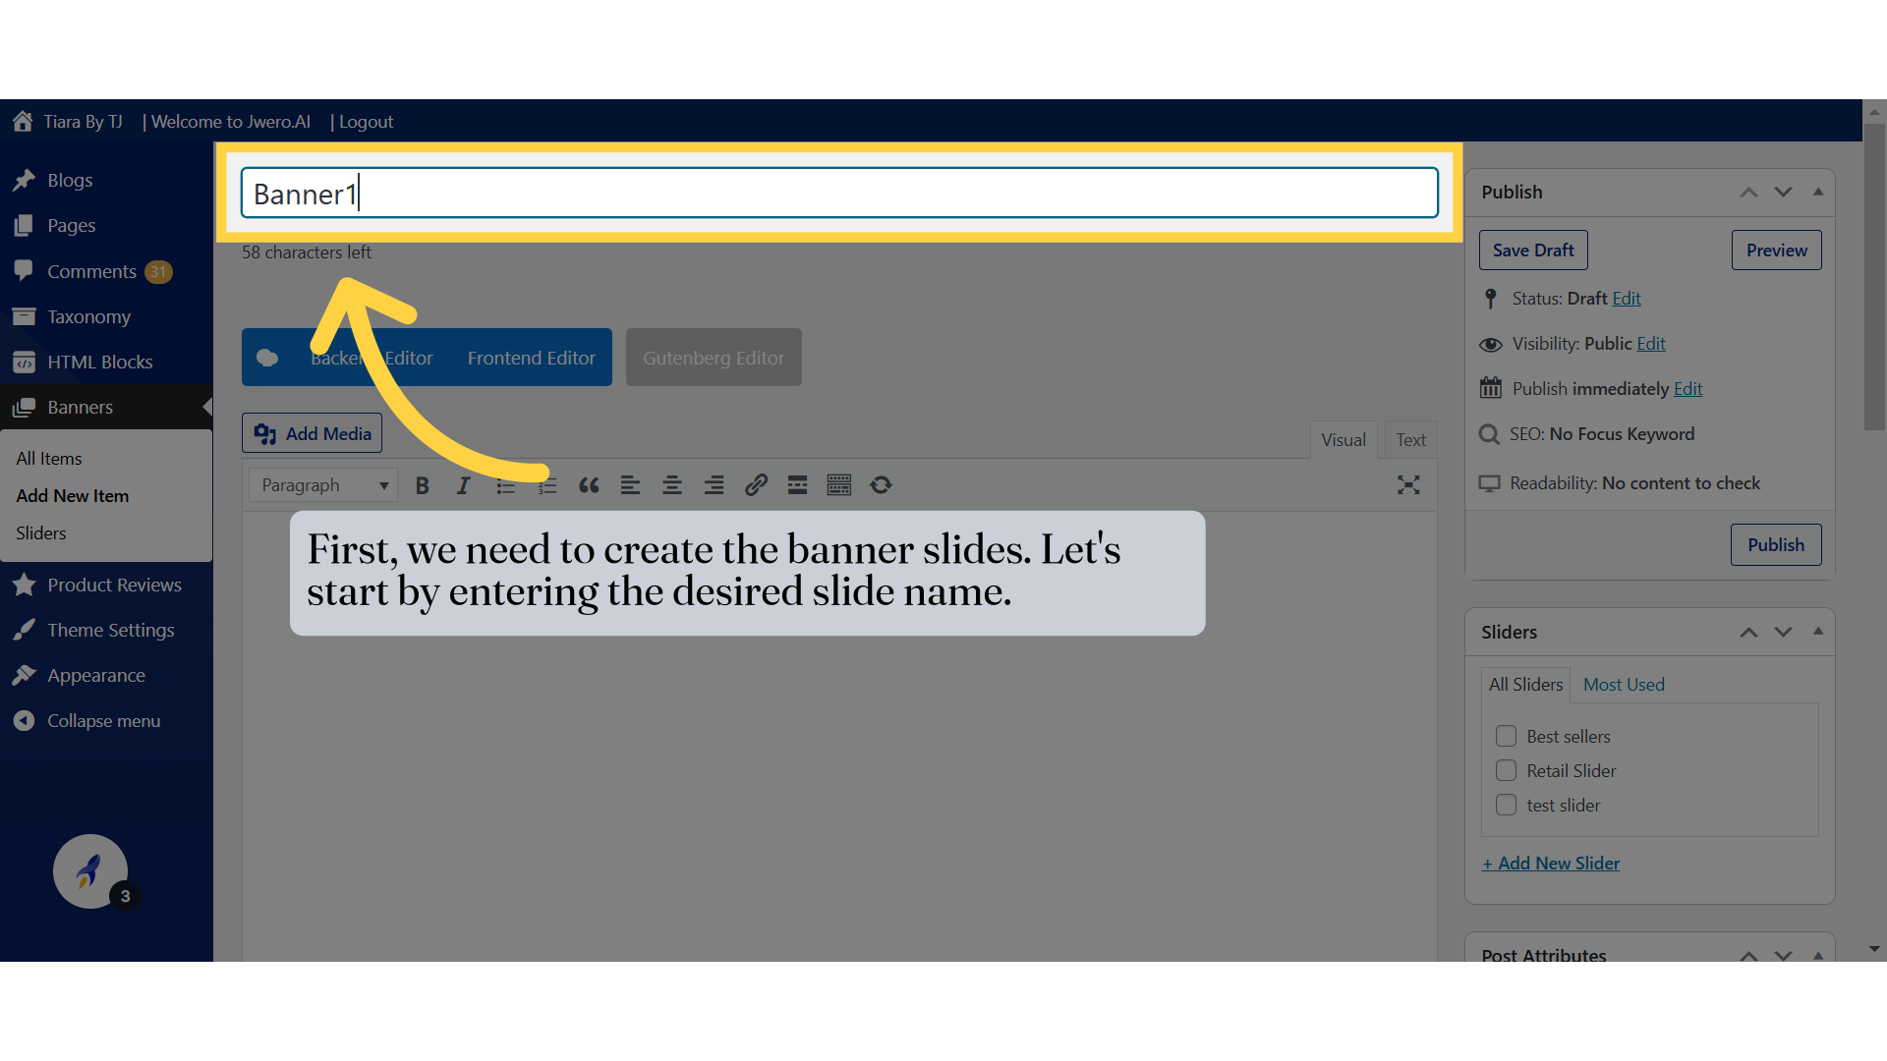
Task: Click Save Draft button
Action: pyautogui.click(x=1534, y=249)
